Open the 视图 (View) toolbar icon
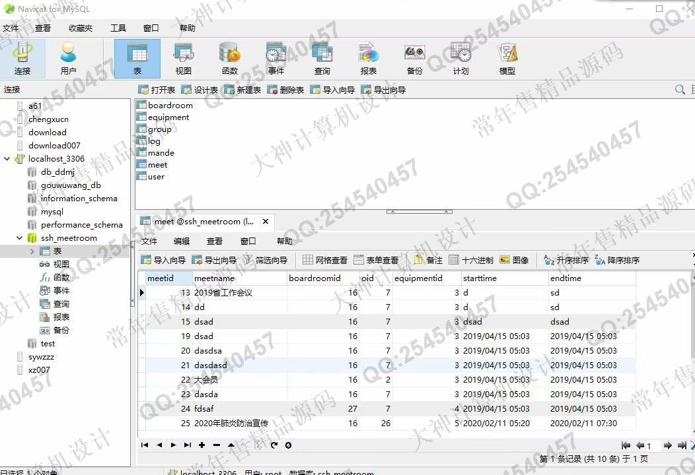The width and height of the screenshot is (695, 475). coord(184,59)
